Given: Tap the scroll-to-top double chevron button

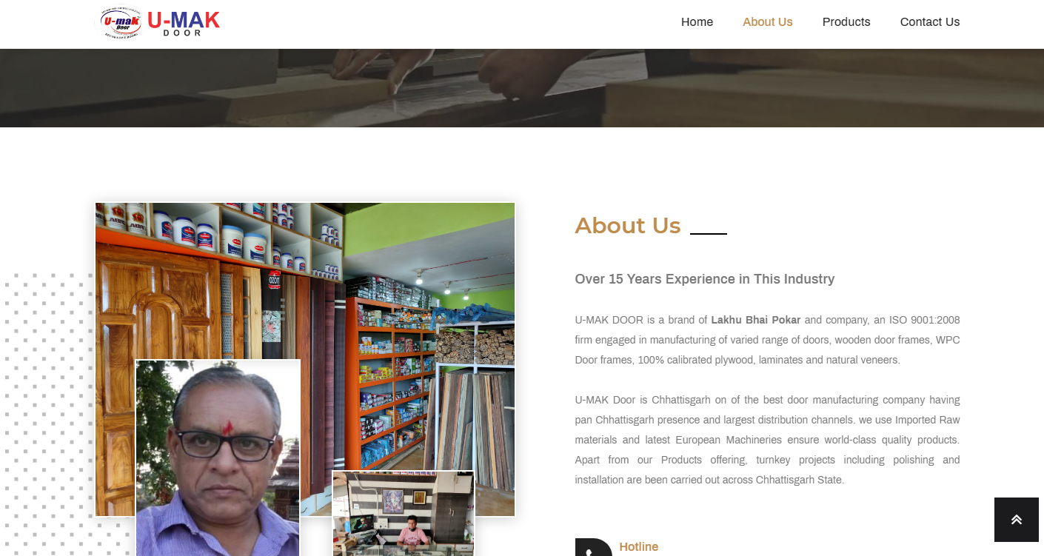Looking at the screenshot, I should point(1017,520).
